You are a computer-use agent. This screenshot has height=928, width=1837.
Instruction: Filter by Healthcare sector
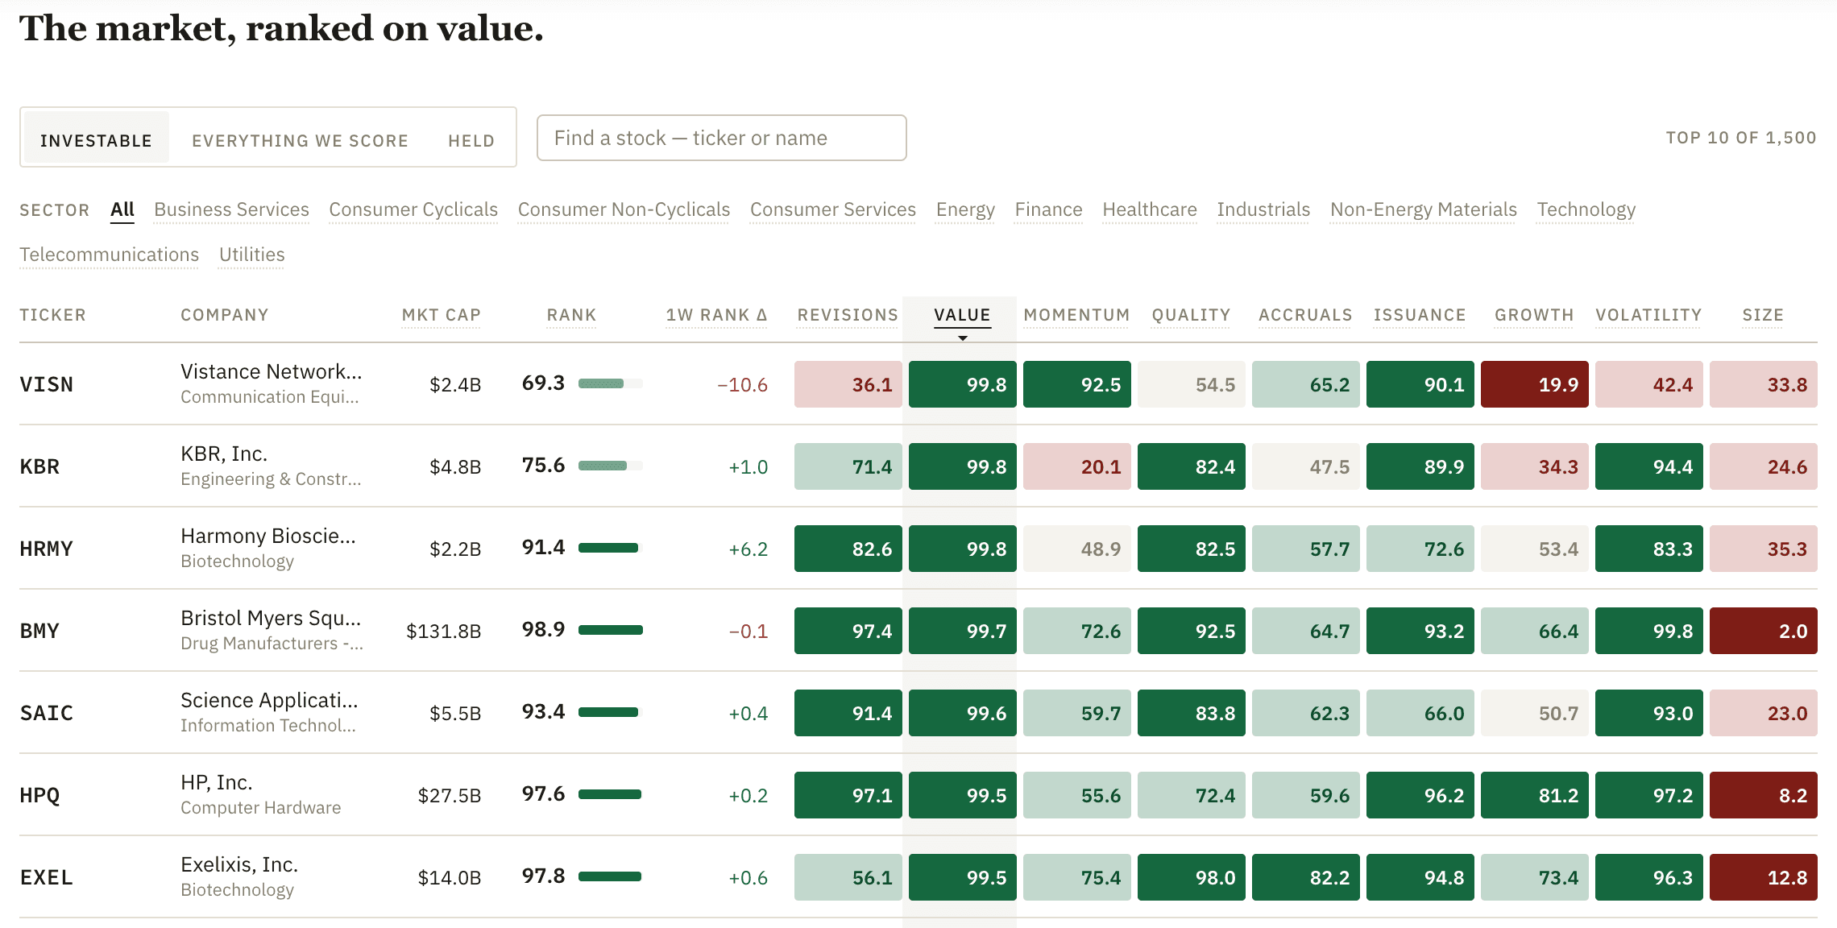click(1150, 209)
